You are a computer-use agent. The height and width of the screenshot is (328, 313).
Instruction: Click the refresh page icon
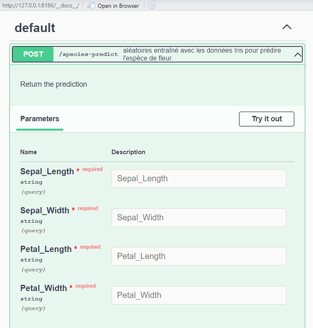pos(151,5)
